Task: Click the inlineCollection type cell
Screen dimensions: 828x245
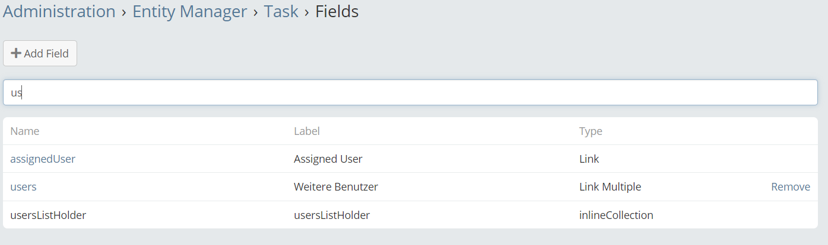Action: click(x=616, y=215)
